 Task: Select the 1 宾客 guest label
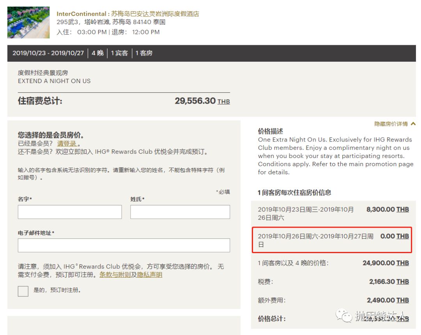click(120, 53)
